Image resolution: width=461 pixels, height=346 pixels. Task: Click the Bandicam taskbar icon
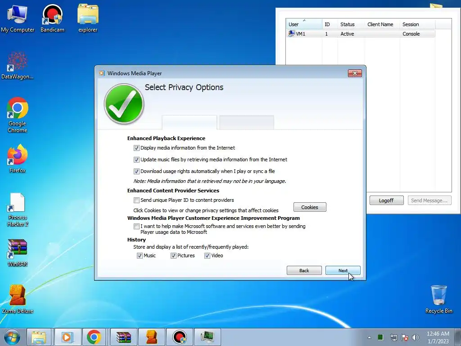pyautogui.click(x=180, y=337)
